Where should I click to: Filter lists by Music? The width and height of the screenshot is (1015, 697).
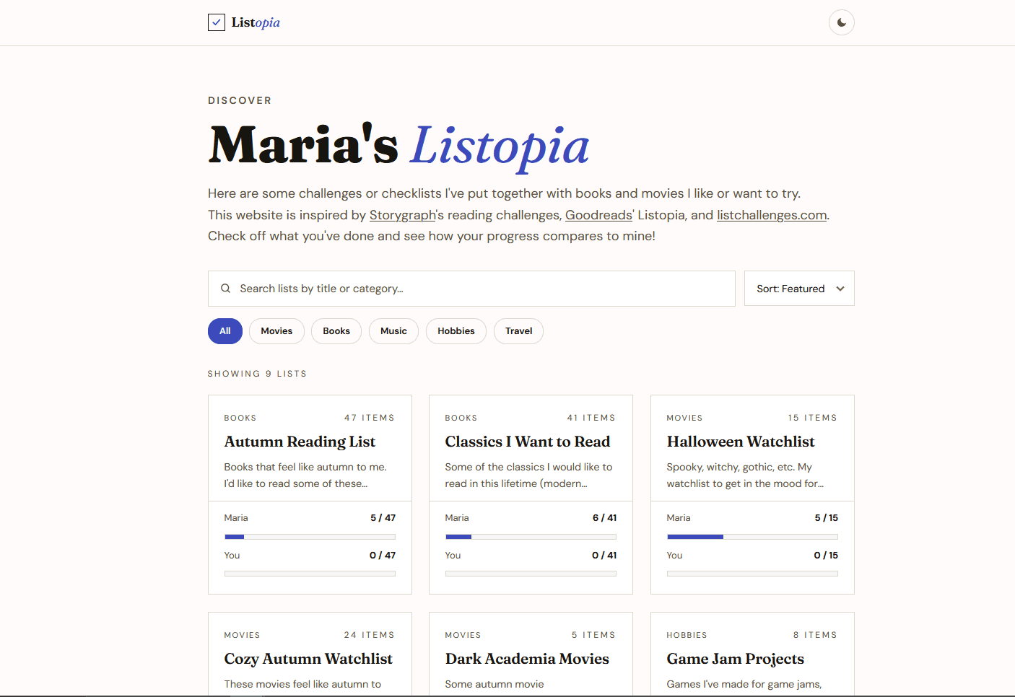pyautogui.click(x=393, y=331)
